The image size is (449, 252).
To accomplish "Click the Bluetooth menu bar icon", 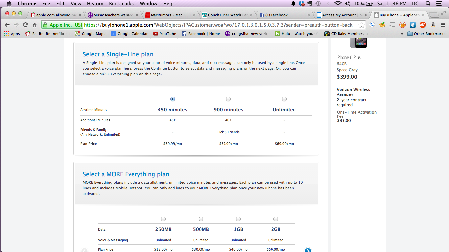I will coord(328,4).
